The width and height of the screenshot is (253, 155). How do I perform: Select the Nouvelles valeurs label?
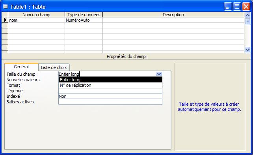[x=23, y=80]
